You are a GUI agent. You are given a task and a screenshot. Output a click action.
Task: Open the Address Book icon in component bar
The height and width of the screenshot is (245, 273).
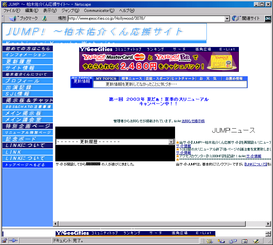click(244, 241)
